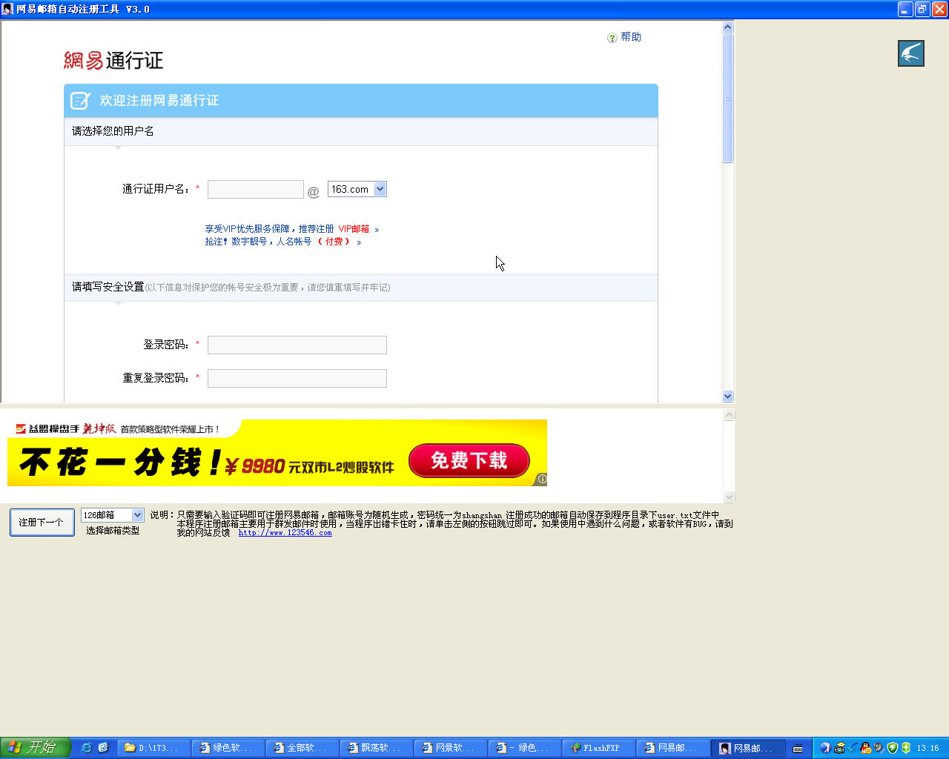Click the registration form icon in the blue header
The image size is (949, 759).
pyautogui.click(x=80, y=101)
